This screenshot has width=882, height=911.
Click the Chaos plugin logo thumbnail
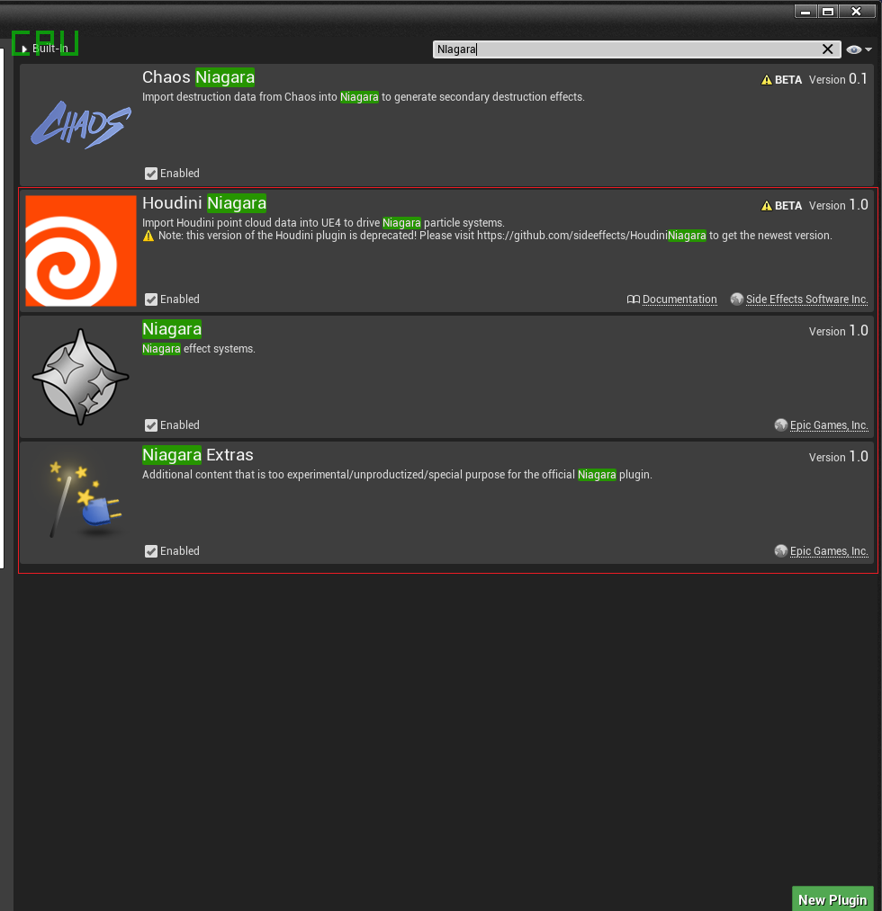[81, 125]
